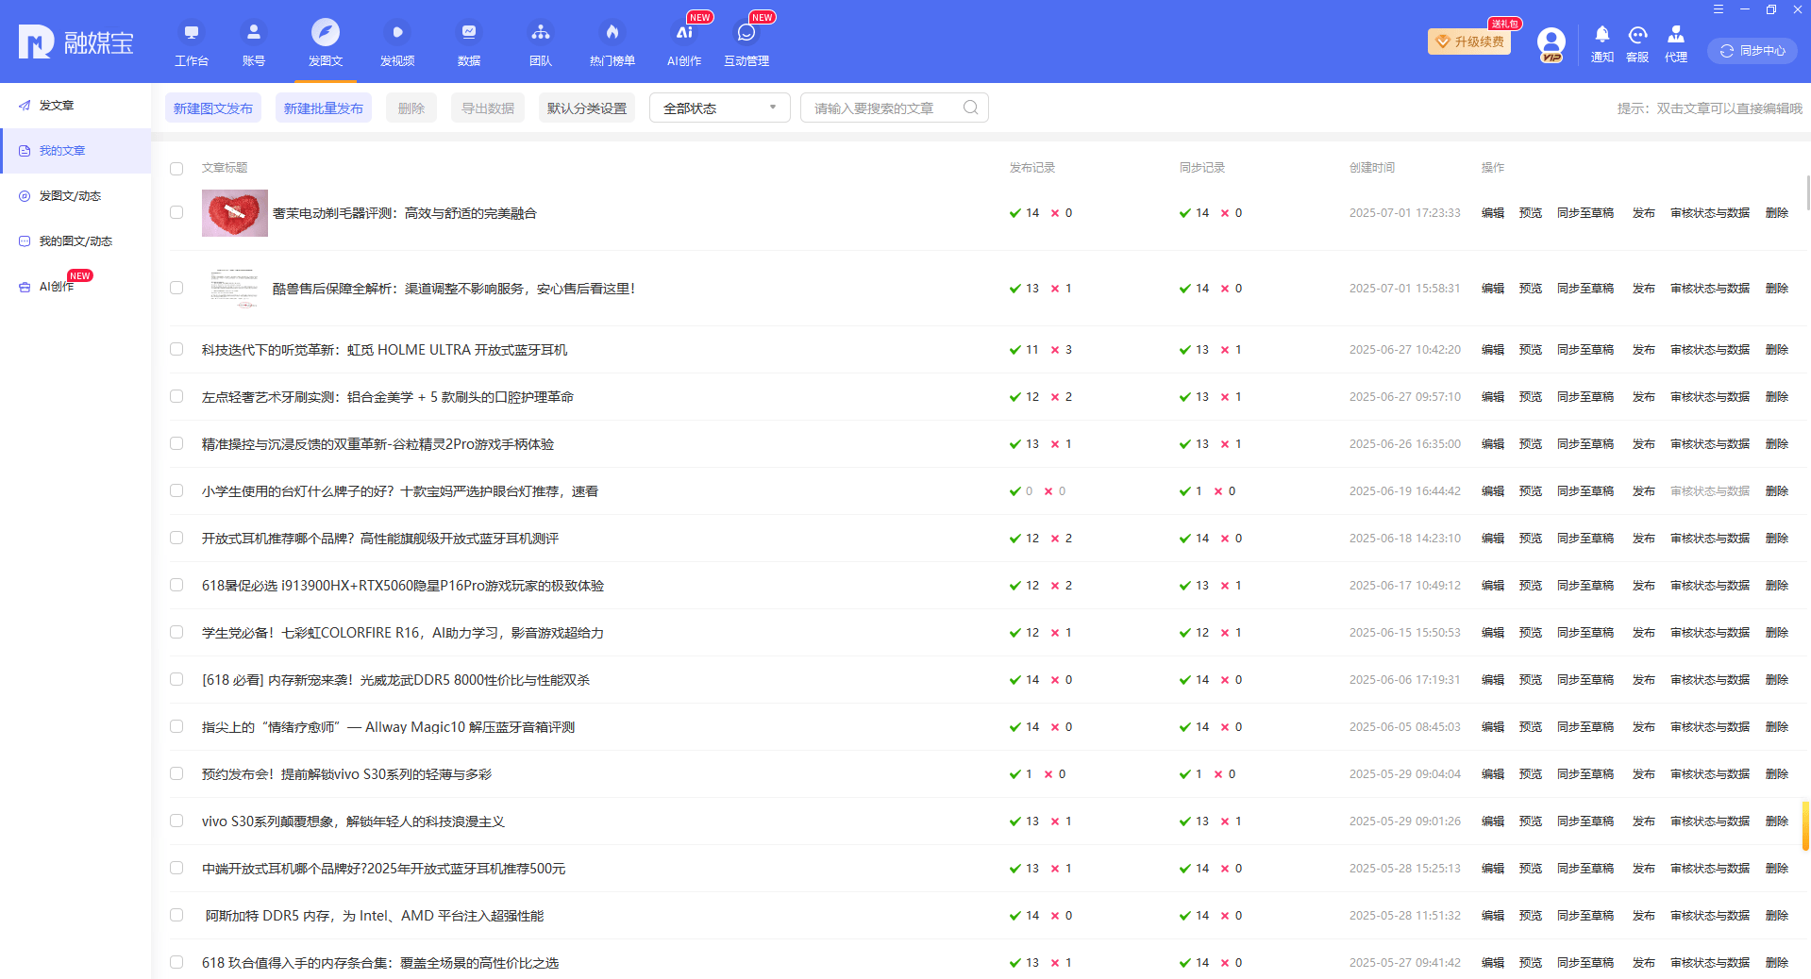Check the 618暑促必选 article checkbox
This screenshot has width=1811, height=979.
point(176,585)
